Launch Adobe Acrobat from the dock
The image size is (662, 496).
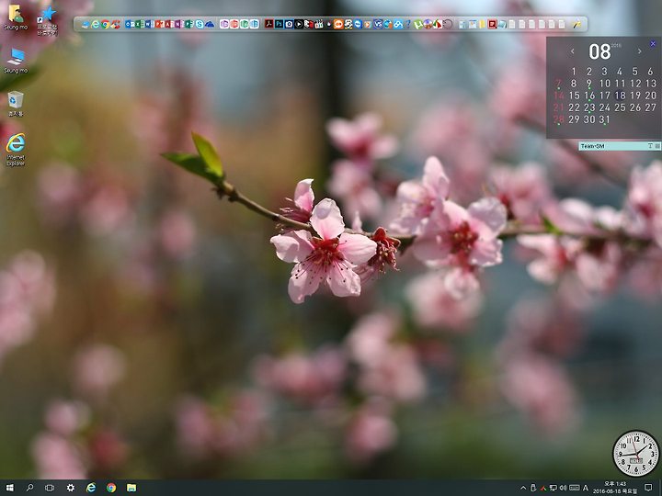pyautogui.click(x=268, y=24)
